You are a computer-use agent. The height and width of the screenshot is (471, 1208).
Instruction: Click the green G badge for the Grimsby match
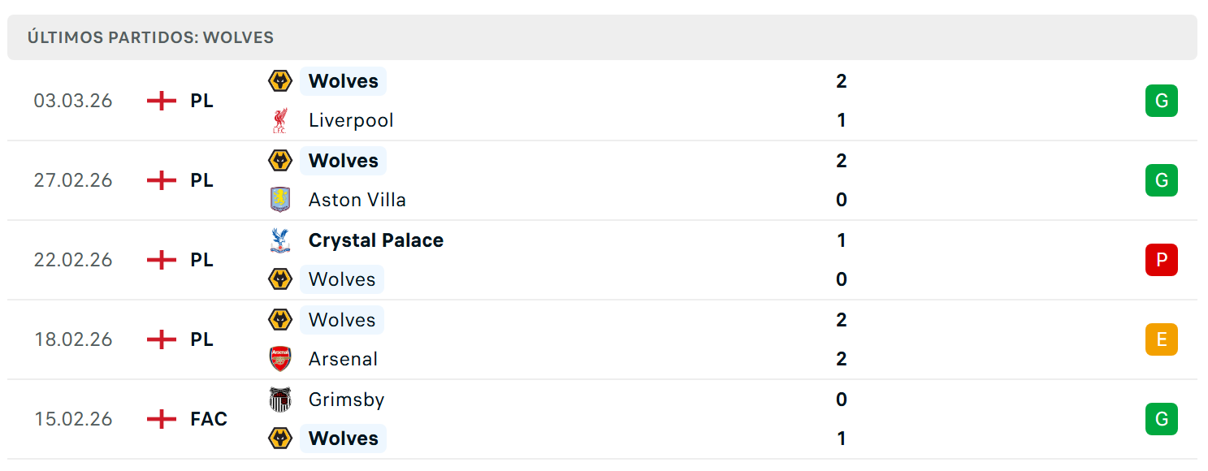(1162, 419)
